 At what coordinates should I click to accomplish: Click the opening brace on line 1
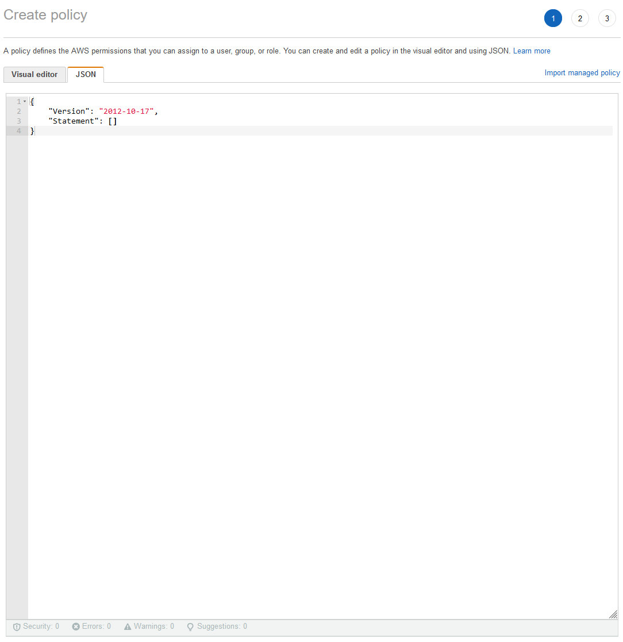click(32, 102)
